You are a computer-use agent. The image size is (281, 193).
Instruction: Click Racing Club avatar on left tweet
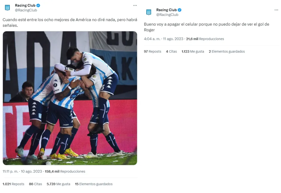[7, 8]
